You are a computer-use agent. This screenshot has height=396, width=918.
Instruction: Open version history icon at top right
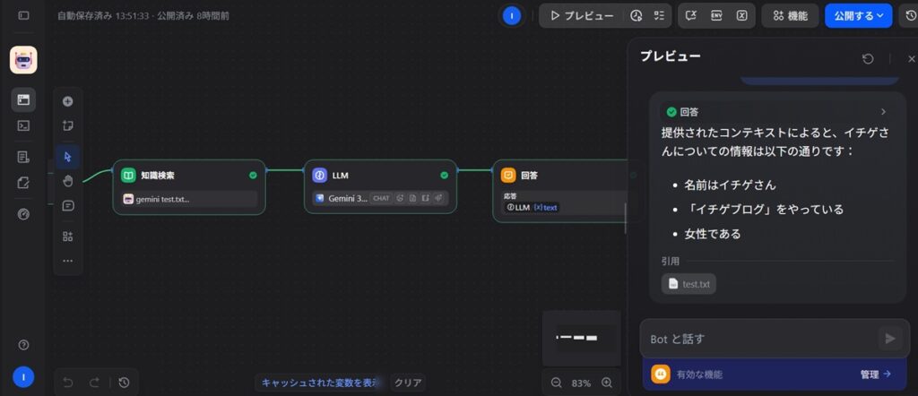(x=909, y=16)
